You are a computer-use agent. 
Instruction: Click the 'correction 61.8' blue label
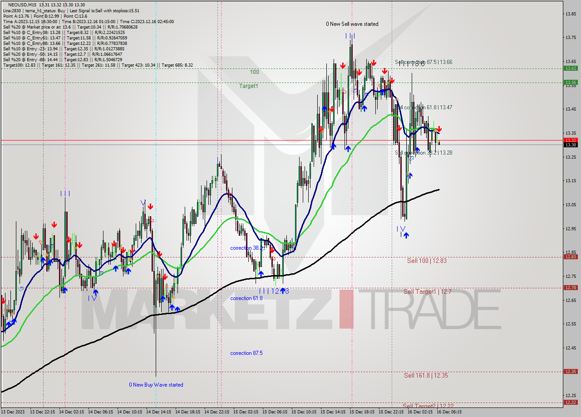pos(246,298)
